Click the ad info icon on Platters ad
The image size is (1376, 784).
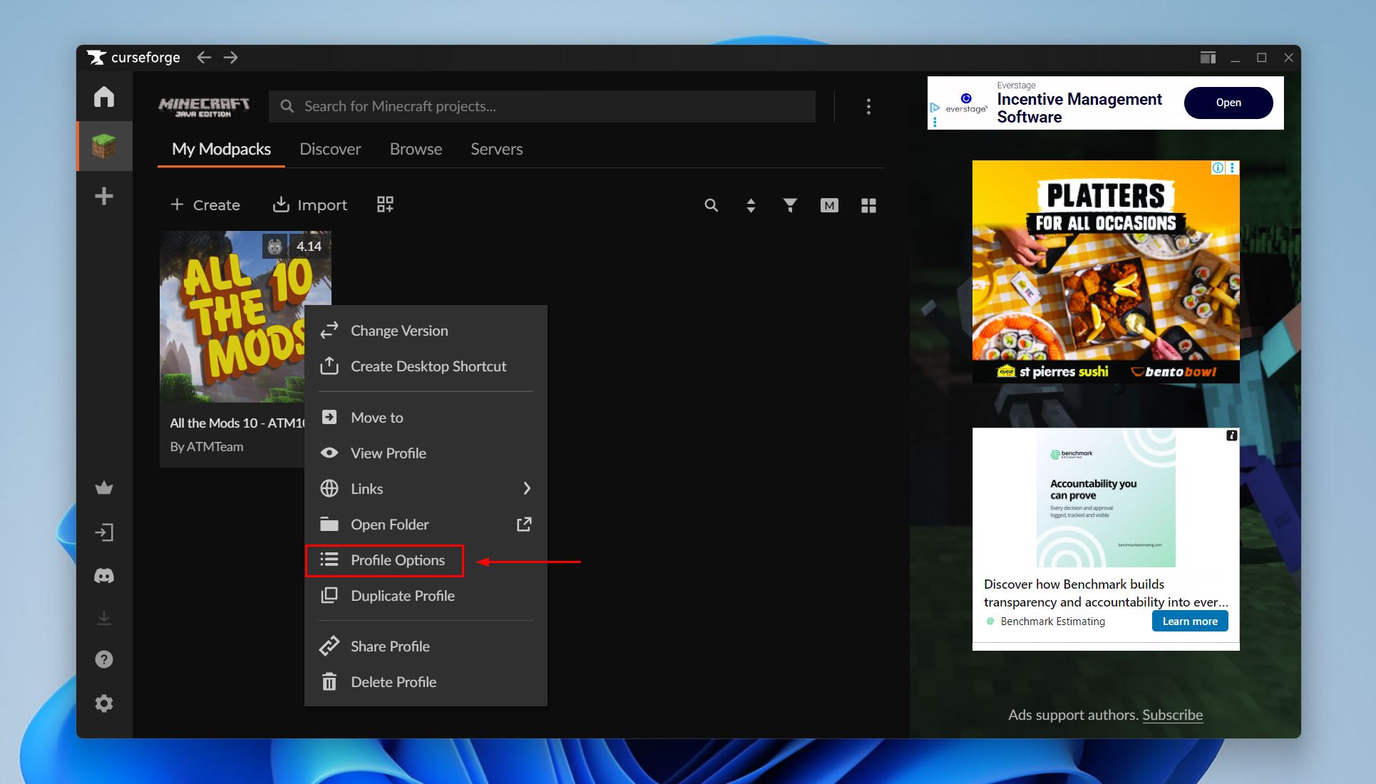pos(1218,167)
